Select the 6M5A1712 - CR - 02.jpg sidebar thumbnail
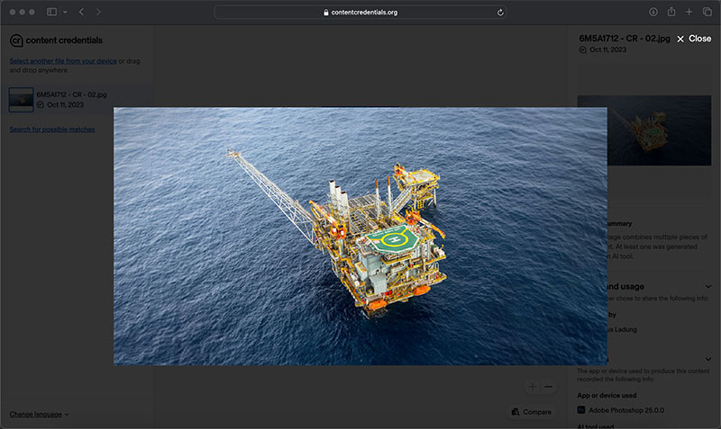The width and height of the screenshot is (721, 429). [21, 99]
